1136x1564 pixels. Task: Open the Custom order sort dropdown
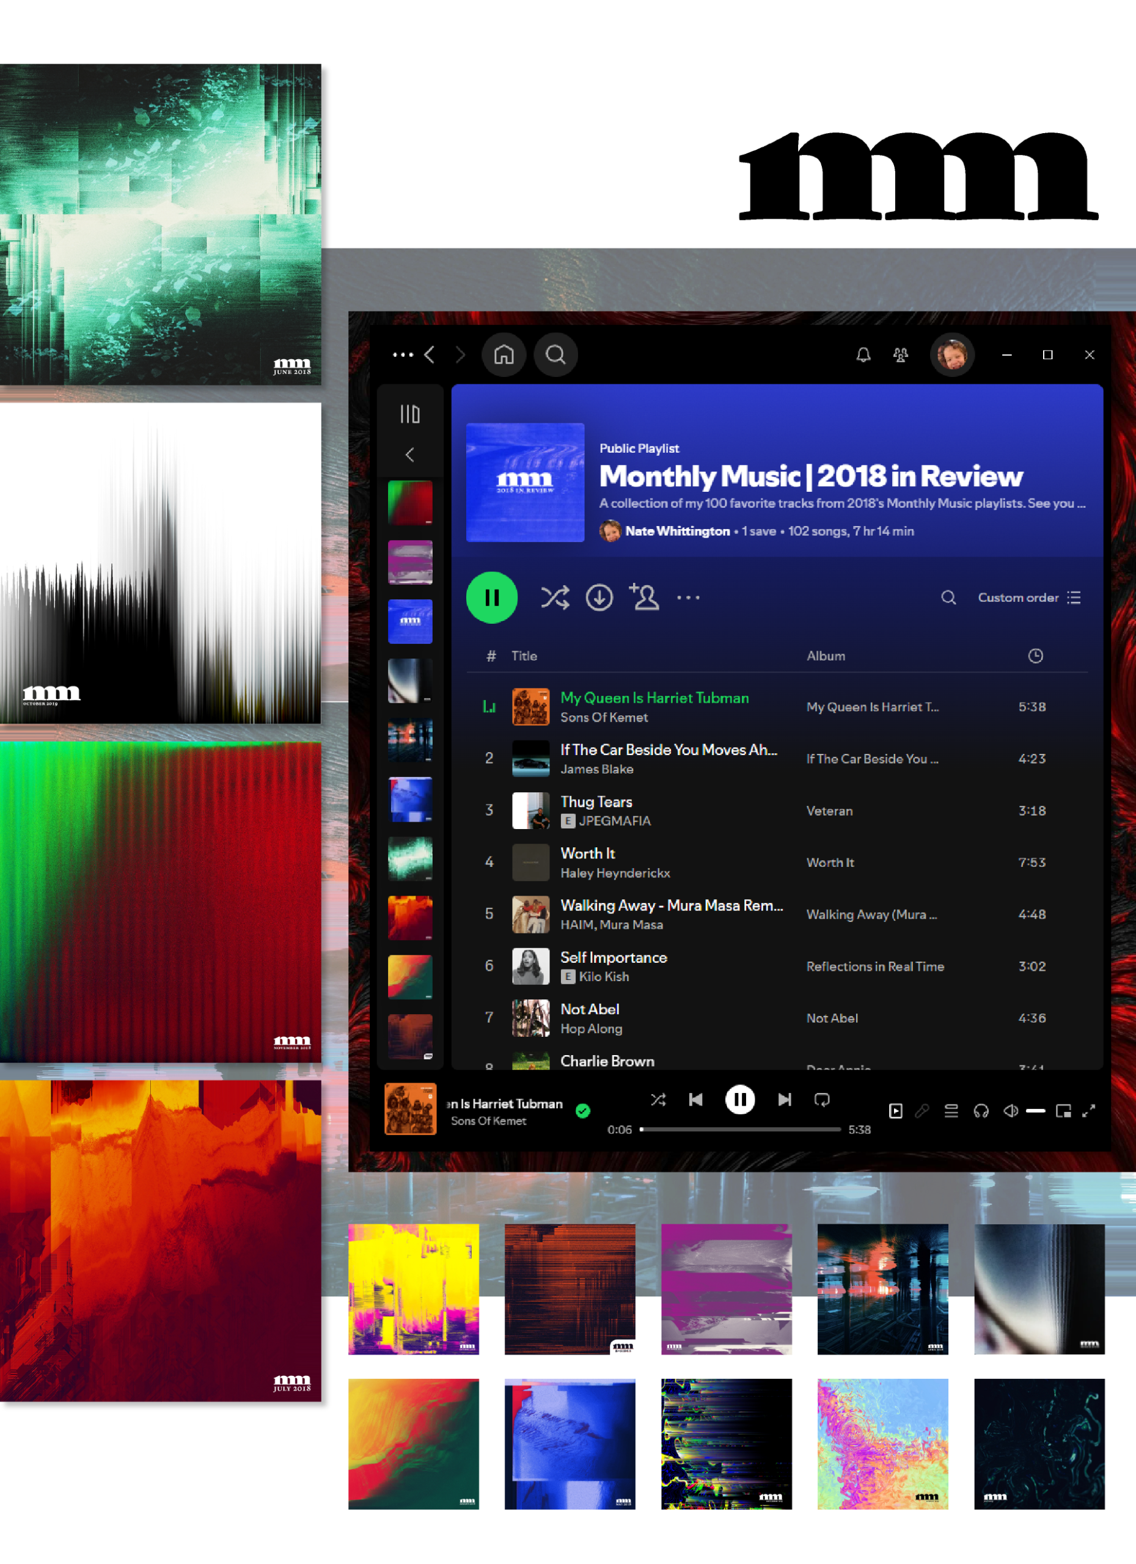(x=1028, y=597)
